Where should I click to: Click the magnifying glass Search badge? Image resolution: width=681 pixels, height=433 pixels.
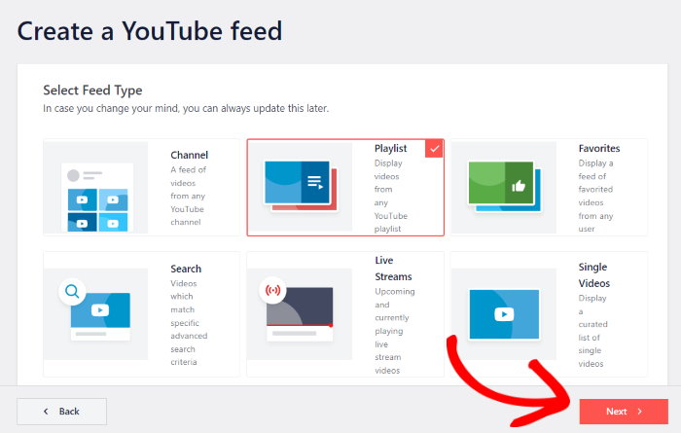[x=72, y=290]
